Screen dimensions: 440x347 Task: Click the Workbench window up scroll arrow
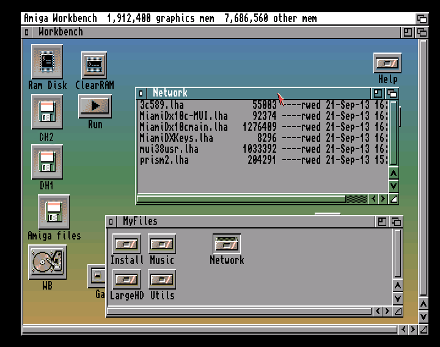tap(424, 304)
